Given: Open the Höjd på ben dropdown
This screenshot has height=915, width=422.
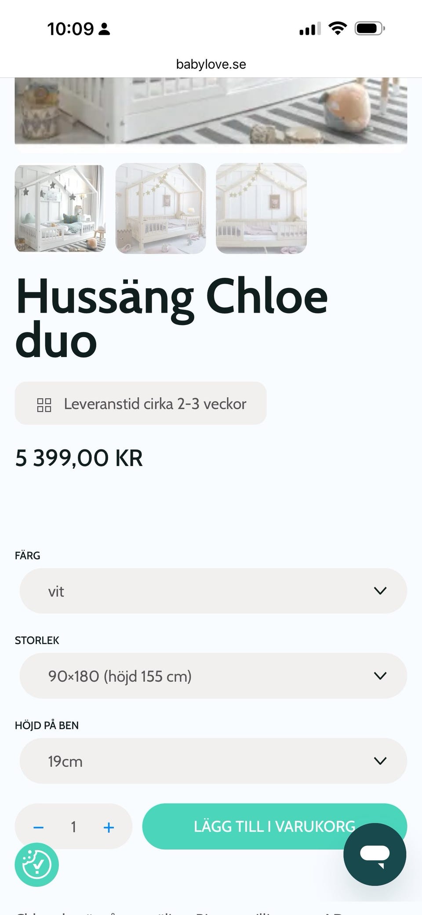Looking at the screenshot, I should click(x=213, y=761).
